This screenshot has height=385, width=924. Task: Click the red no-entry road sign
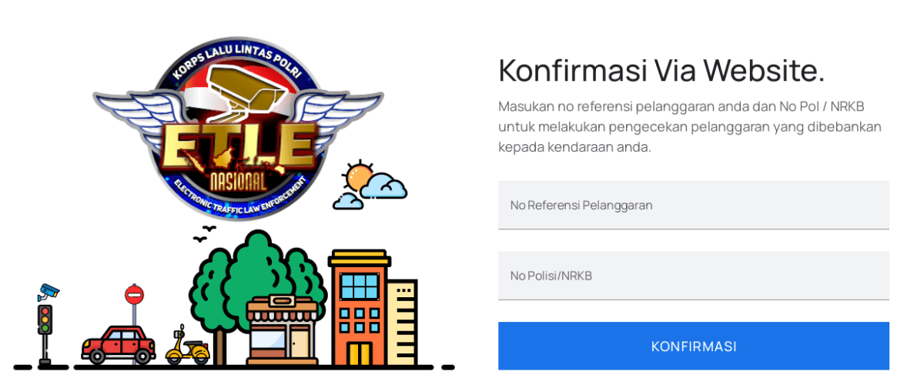coord(134,294)
